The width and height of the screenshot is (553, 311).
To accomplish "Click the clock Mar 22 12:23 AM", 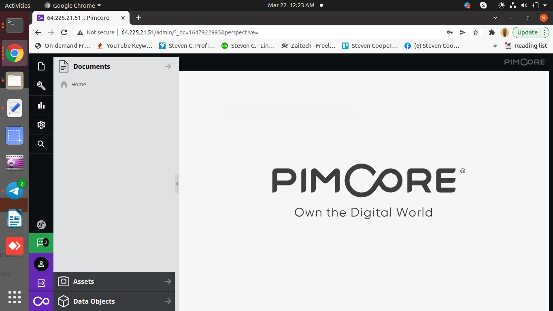I will tap(291, 5).
